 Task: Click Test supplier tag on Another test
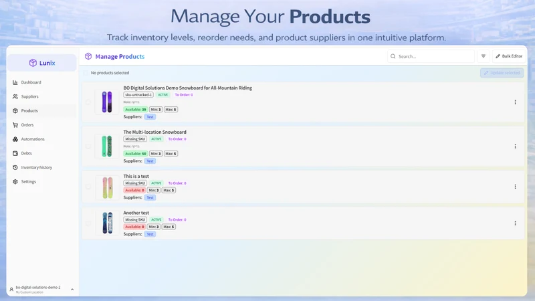pyautogui.click(x=150, y=234)
